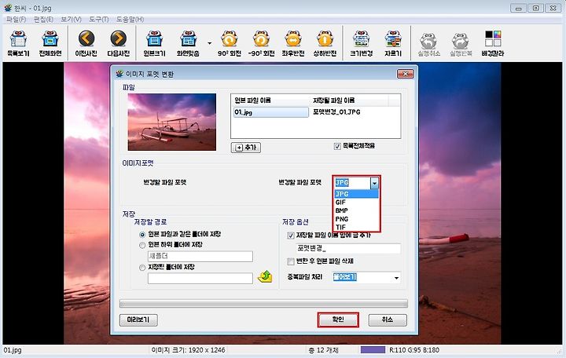This screenshot has width=566, height=358.
Task: Click the 포맷변경_ prefix text field
Action: pyautogui.click(x=348, y=248)
